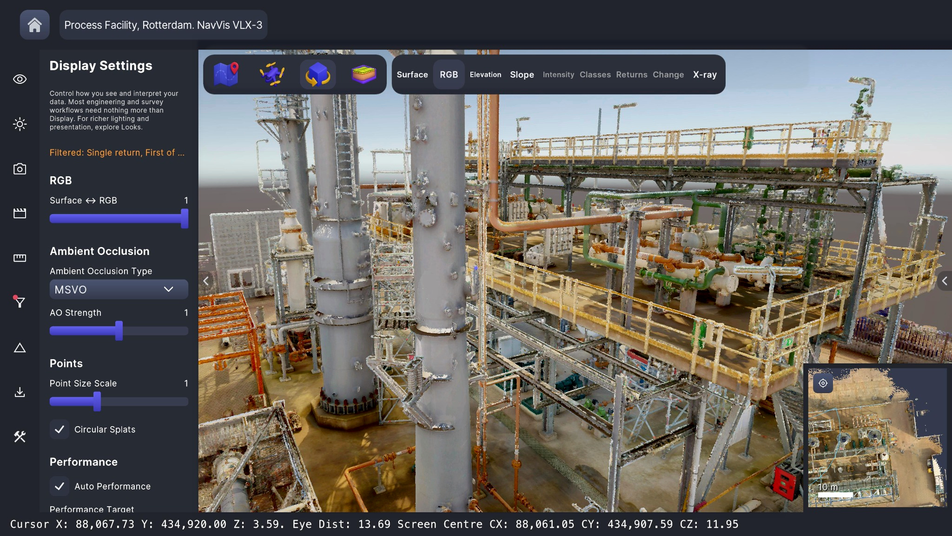Image resolution: width=952 pixels, height=536 pixels.
Task: Collapse left panel with the arrow
Action: pyautogui.click(x=206, y=281)
